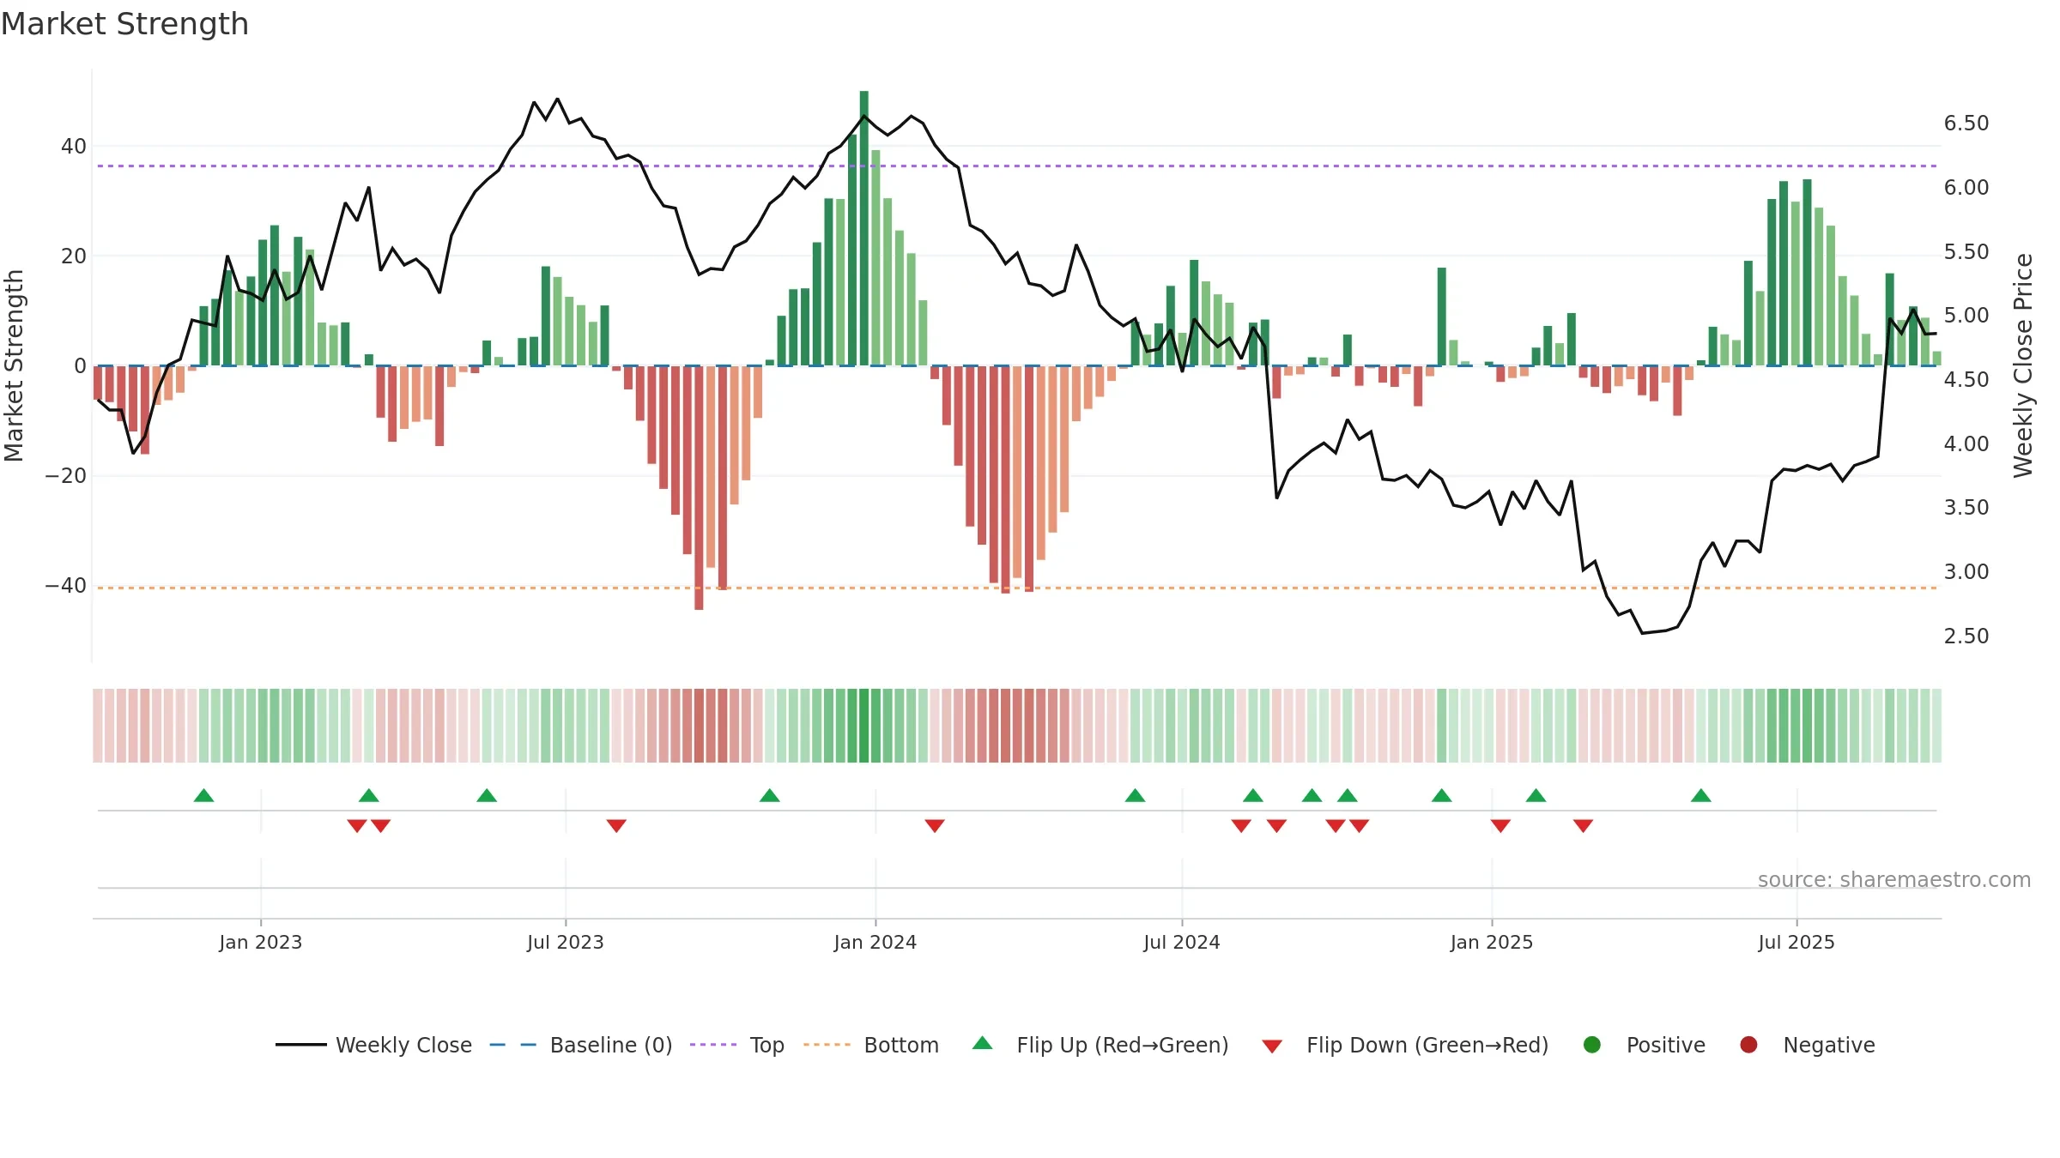The width and height of the screenshot is (2060, 1158).
Task: Toggle the Flip Up (Red→Green) legend label
Action: click(1123, 1045)
